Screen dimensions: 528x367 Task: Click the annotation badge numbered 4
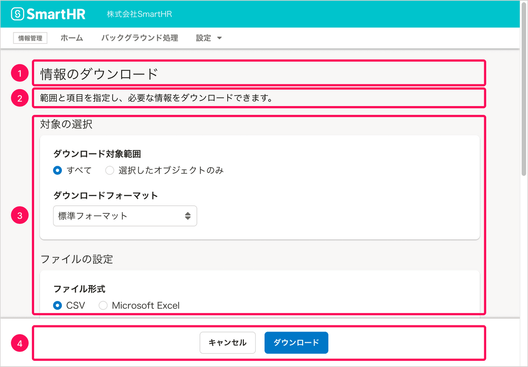point(19,343)
